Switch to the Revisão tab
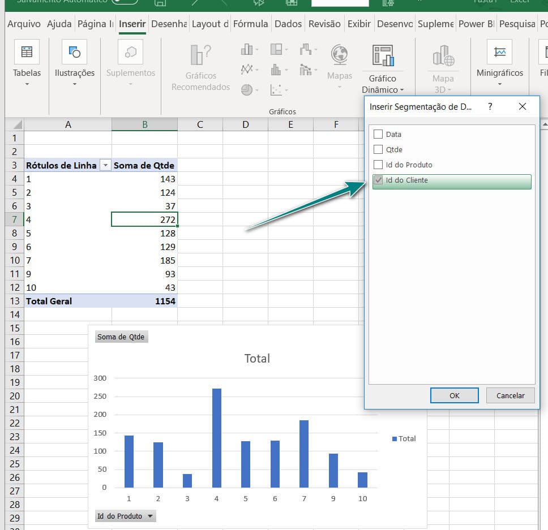 click(324, 24)
